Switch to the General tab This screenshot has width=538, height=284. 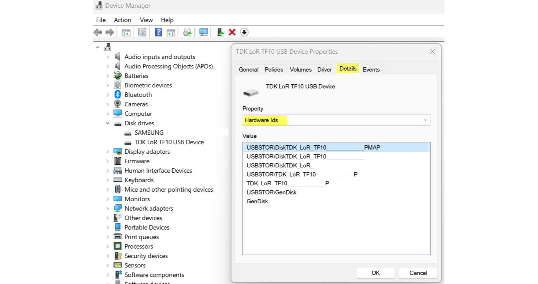coord(248,70)
